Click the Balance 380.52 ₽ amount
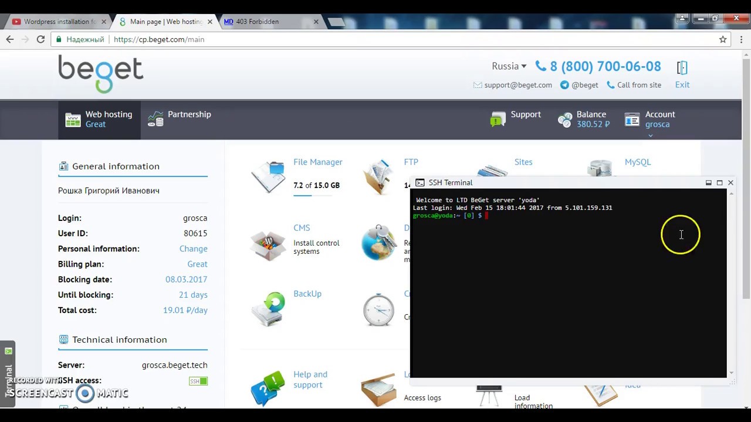The width and height of the screenshot is (751, 422). (593, 124)
